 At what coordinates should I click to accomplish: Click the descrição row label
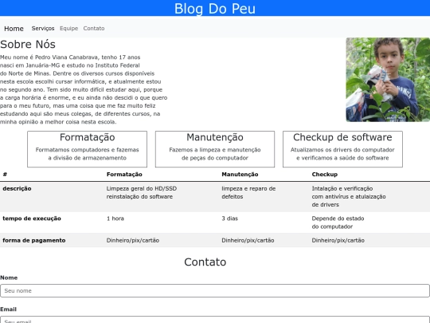(17, 189)
